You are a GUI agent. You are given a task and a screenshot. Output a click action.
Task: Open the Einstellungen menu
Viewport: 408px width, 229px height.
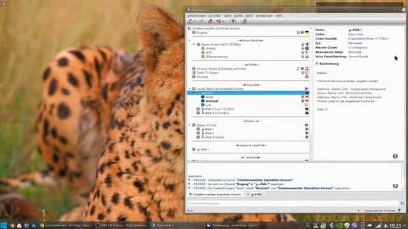(x=264, y=16)
